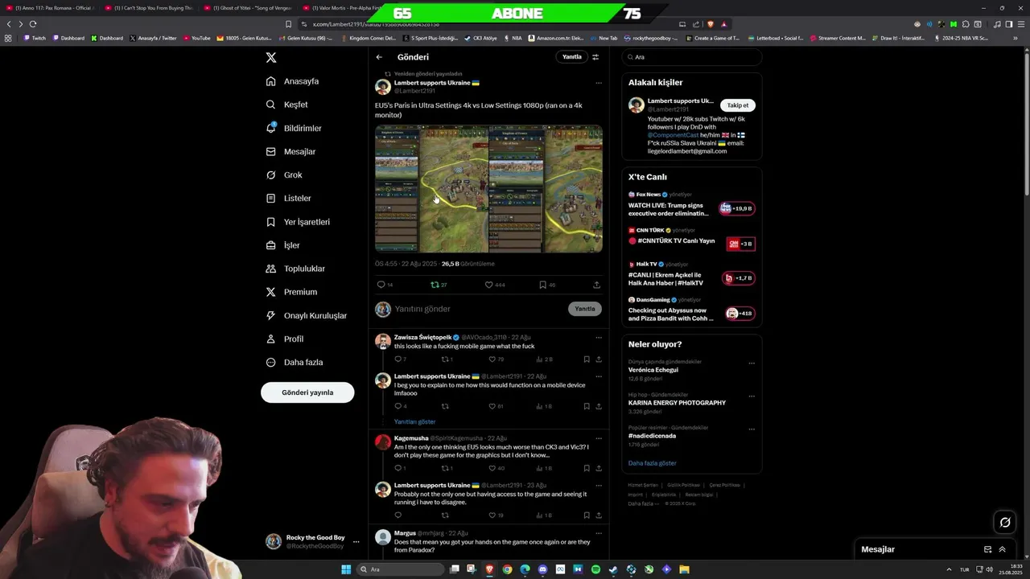Open Listeler in the sidebar
1030x579 pixels.
point(289,198)
